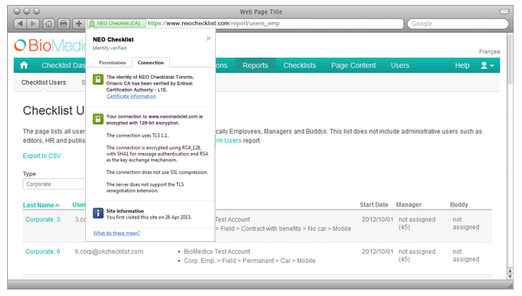This screenshot has height=296, width=522.
Task: Click the print icon in browser toolbar
Action: click(x=63, y=24)
